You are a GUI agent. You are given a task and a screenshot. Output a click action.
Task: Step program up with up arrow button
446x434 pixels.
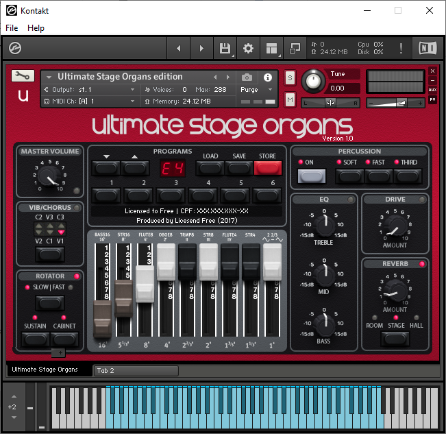(x=135, y=168)
